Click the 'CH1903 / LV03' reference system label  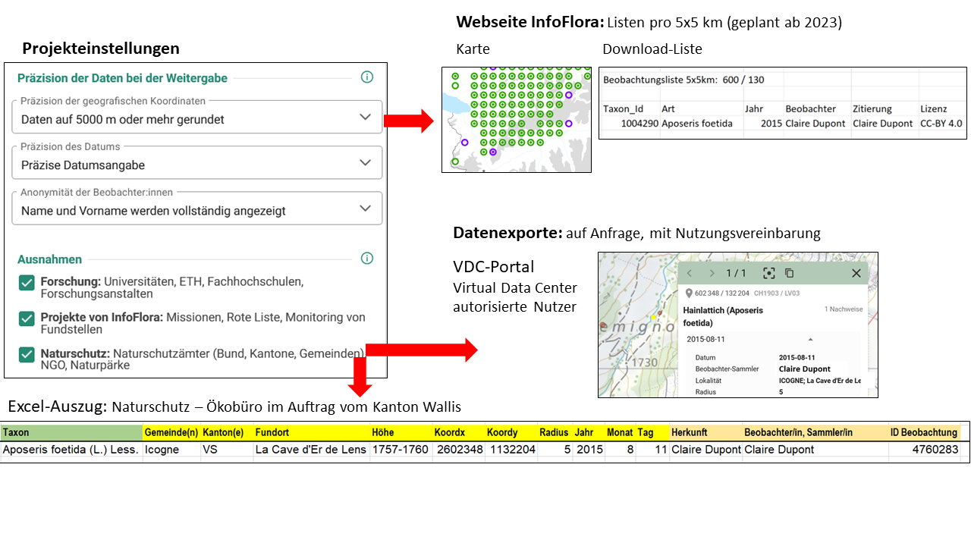pyautogui.click(x=777, y=293)
